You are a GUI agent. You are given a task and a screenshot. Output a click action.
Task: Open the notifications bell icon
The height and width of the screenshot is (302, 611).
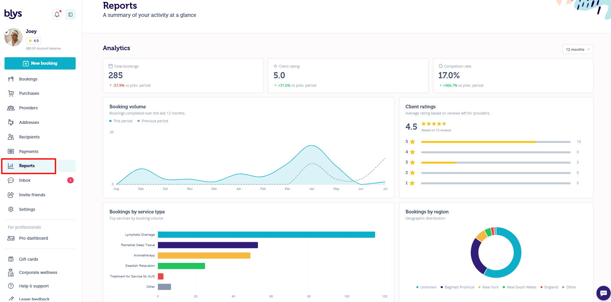[57, 15]
